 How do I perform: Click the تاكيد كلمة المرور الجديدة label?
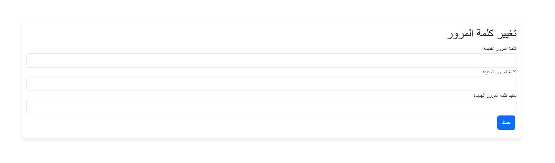tap(495, 95)
